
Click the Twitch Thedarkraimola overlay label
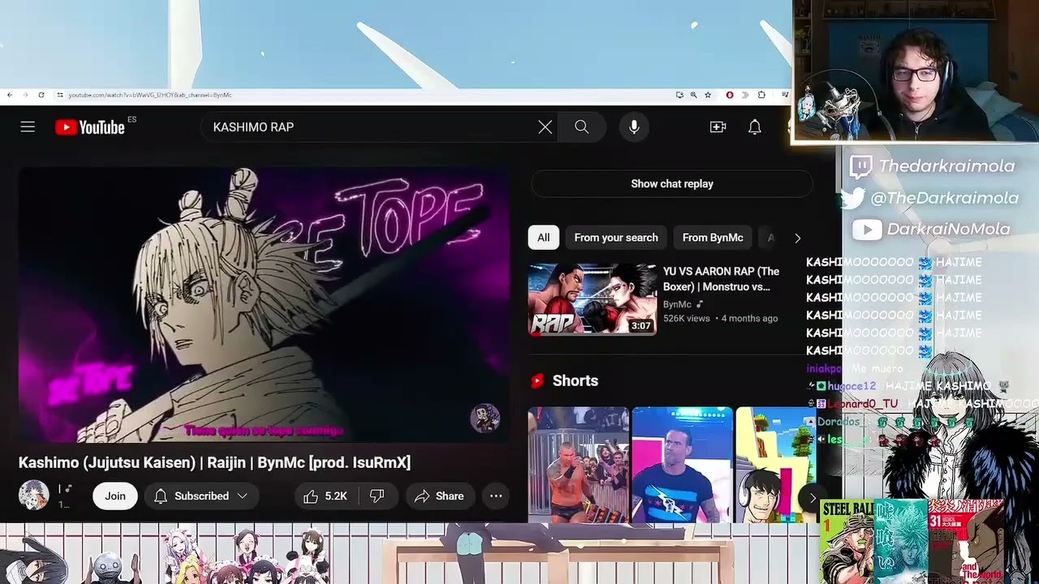[932, 166]
